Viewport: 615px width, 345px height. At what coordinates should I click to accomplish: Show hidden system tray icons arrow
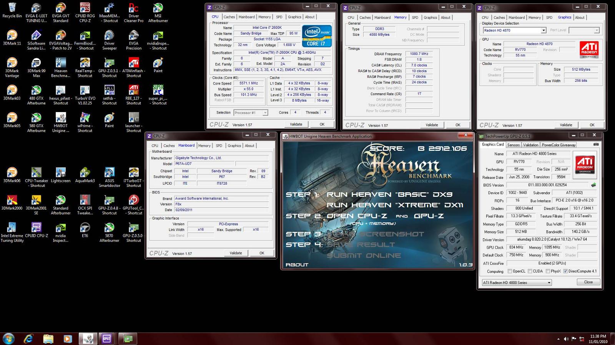[x=558, y=339]
